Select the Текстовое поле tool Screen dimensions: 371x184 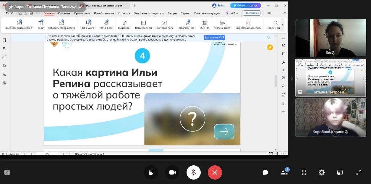(164, 25)
